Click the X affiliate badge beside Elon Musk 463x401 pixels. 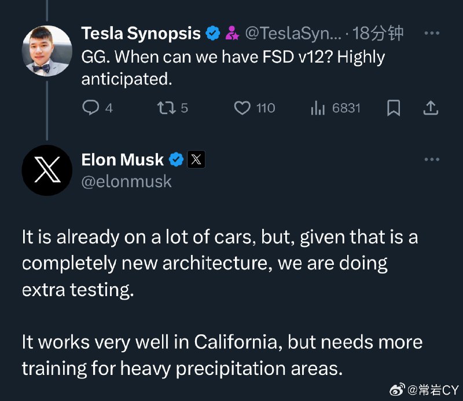(x=196, y=160)
